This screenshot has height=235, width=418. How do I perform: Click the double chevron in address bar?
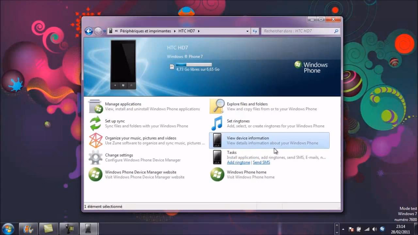click(x=116, y=31)
